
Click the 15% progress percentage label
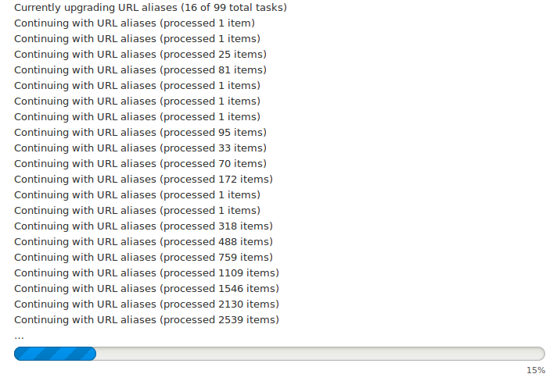click(x=536, y=370)
